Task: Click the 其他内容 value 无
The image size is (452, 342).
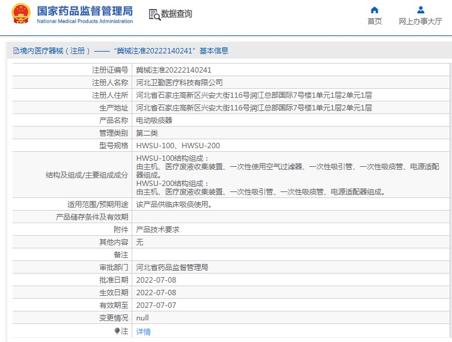Action: coord(140,242)
